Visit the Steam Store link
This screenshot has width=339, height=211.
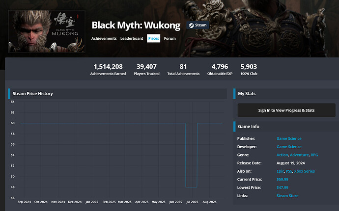tap(287, 196)
